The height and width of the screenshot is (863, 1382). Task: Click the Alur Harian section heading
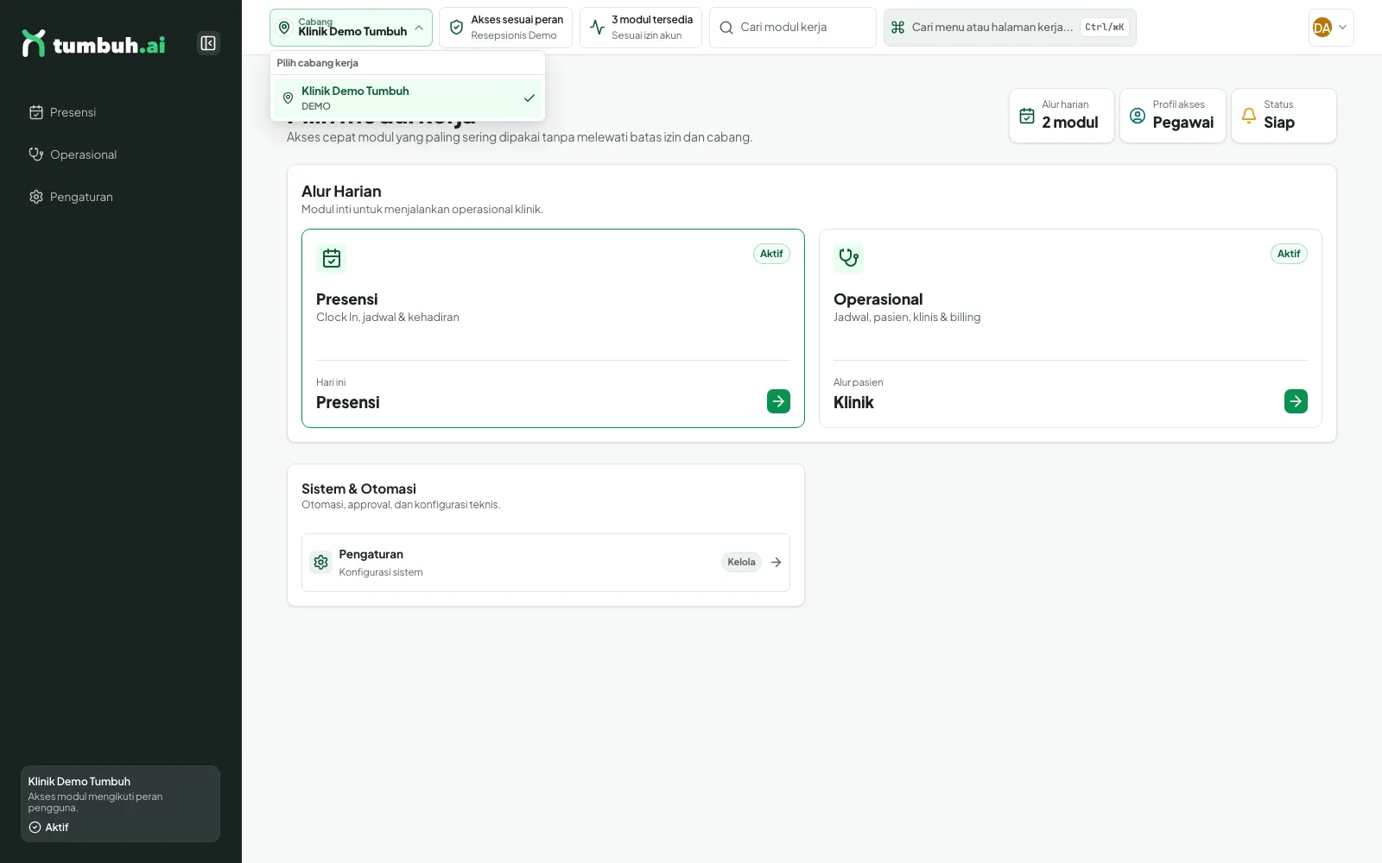point(341,192)
